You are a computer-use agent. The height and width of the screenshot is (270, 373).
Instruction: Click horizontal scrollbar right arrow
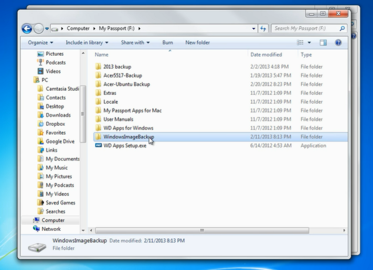344,230
